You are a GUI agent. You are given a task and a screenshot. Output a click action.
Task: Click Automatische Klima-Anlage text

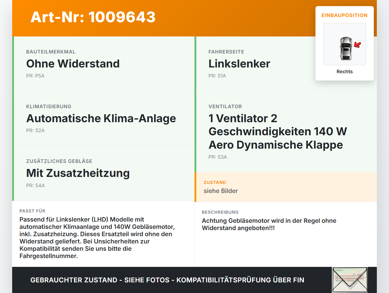pyautogui.click(x=101, y=119)
